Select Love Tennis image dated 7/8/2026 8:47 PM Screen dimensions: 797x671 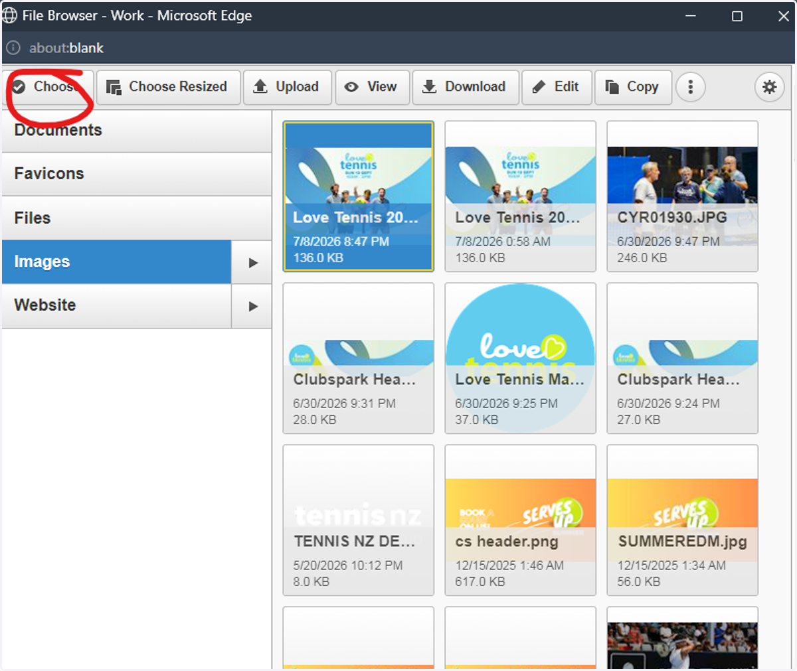pyautogui.click(x=359, y=196)
